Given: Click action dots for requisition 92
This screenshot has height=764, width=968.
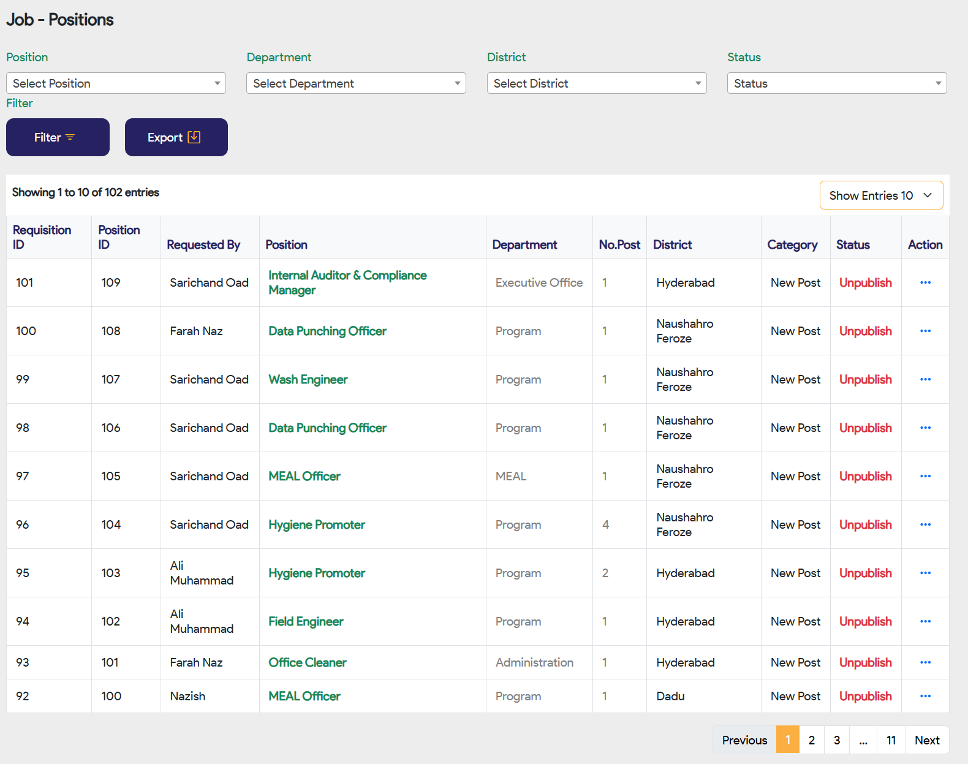Looking at the screenshot, I should coord(925,696).
